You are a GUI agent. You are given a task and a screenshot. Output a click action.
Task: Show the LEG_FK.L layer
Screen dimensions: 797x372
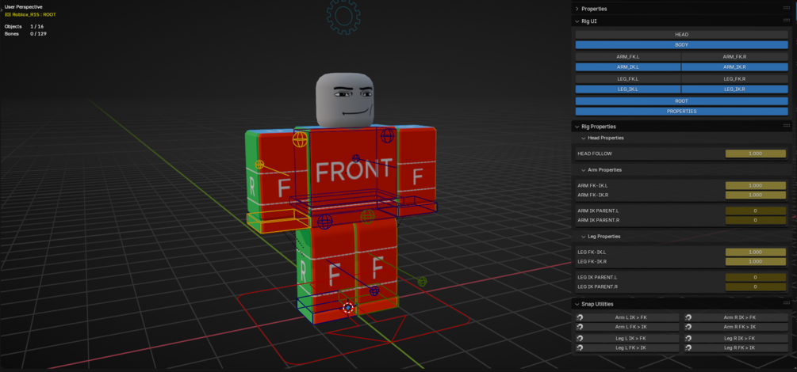click(x=628, y=79)
